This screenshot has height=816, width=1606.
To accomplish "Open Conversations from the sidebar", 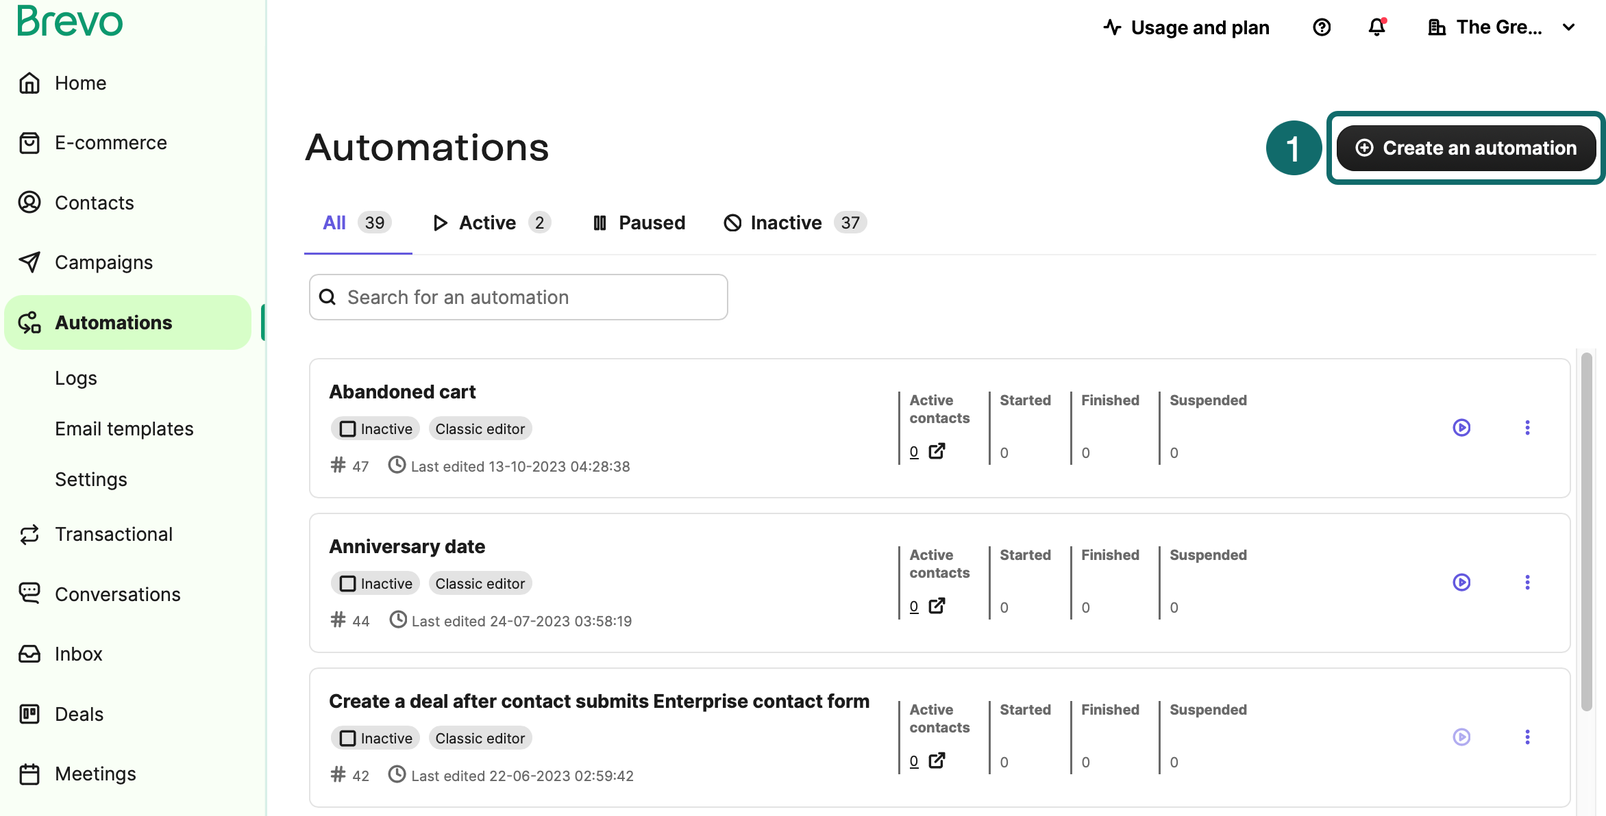I will click(117, 594).
